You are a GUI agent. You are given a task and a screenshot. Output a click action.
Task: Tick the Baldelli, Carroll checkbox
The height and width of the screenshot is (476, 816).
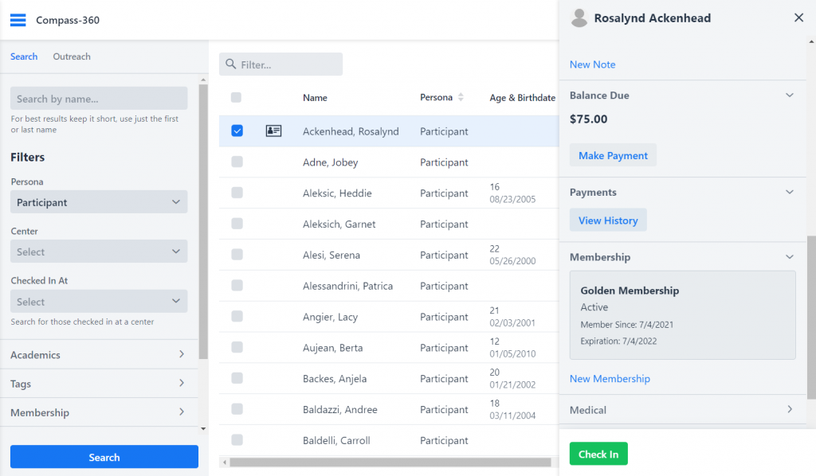[x=237, y=440]
